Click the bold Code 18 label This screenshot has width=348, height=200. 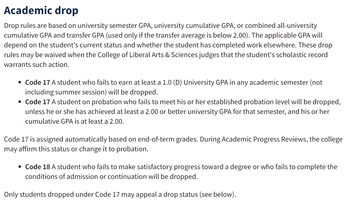pyautogui.click(x=37, y=167)
